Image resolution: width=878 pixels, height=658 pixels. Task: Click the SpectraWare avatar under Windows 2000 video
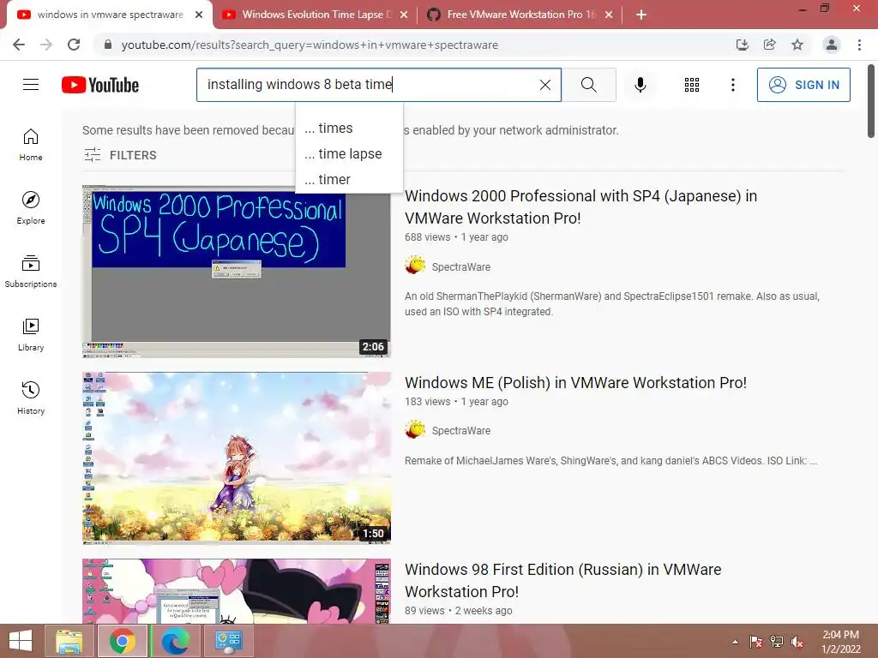415,265
